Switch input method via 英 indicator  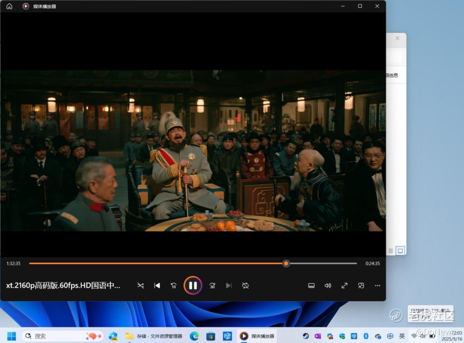pos(402,336)
